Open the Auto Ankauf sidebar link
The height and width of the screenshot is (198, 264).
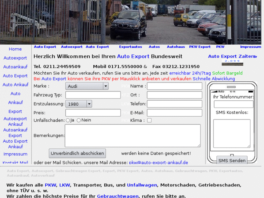pyautogui.click(x=15, y=85)
